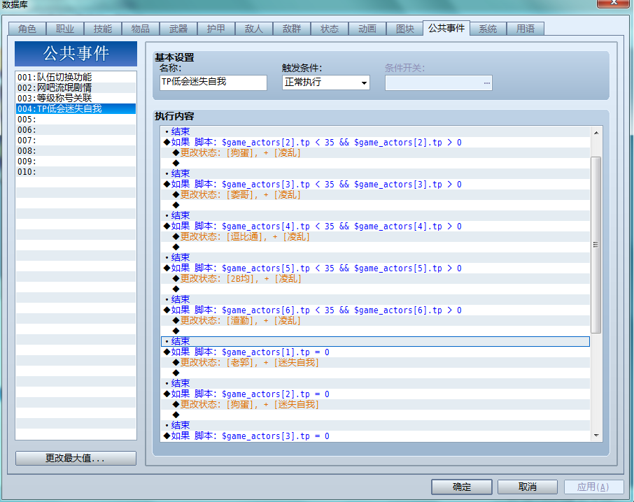
Task: Switch to the 物品 tab
Action: (140, 29)
